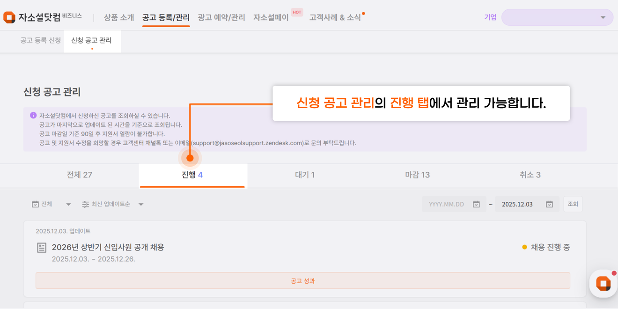The height and width of the screenshot is (309, 618).
Task: Click calendar icon next to 전체 filter
Action: coord(35,204)
